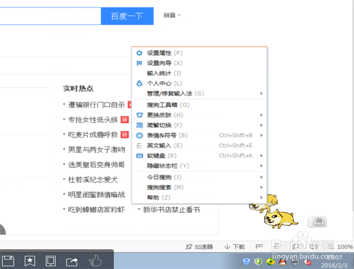Click the thumbs-up icon in bottom toolbar
Viewport: 354px width, 269px height.
pos(95,261)
